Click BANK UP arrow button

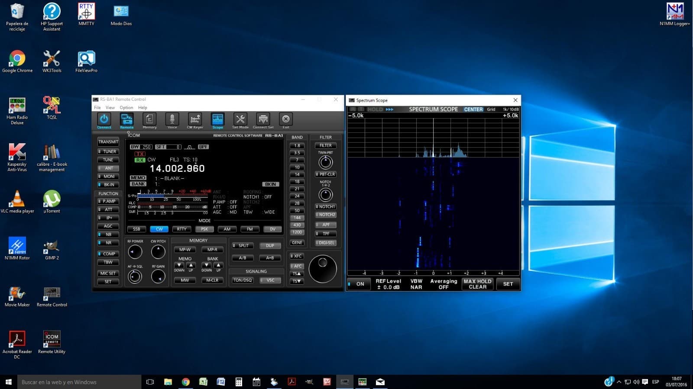point(218,265)
